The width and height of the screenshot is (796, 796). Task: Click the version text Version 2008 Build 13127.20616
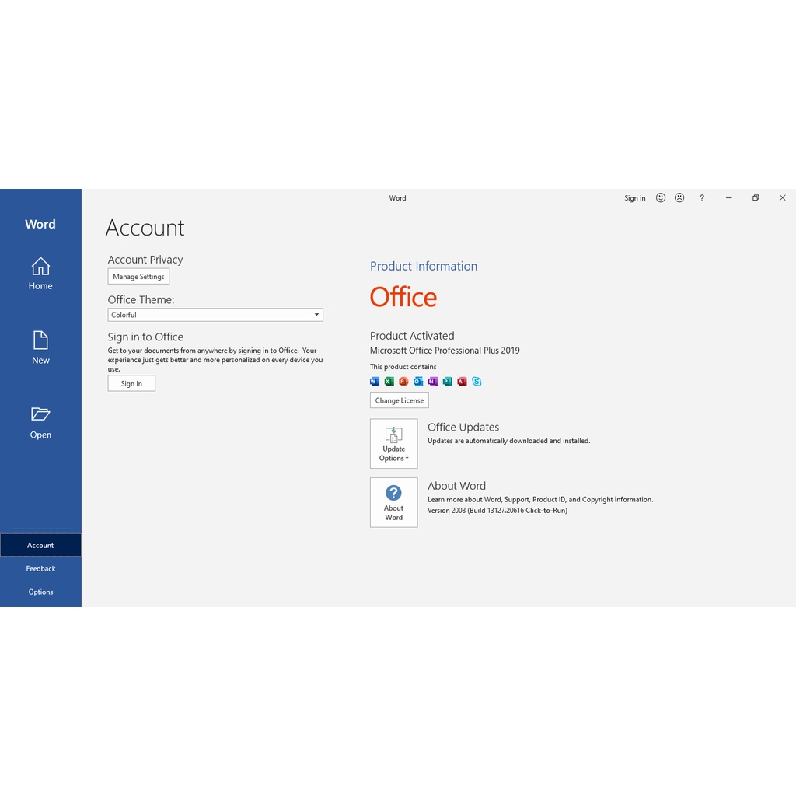coord(497,510)
